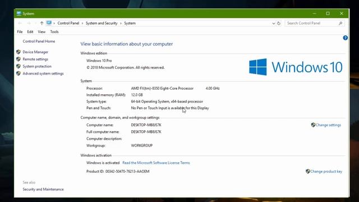Image resolution: width=359 pixels, height=202 pixels.
Task: Click the shield icon beside Advanced system settings
Action: 19,74
